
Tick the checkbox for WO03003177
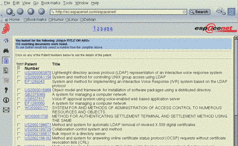pyautogui.click(x=19, y=108)
